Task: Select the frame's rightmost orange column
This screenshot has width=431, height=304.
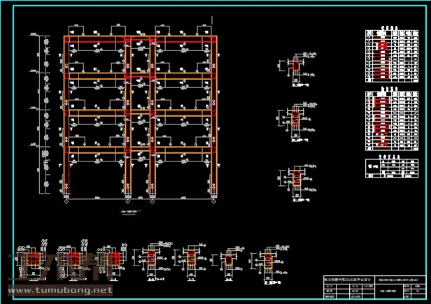Action: (213, 119)
